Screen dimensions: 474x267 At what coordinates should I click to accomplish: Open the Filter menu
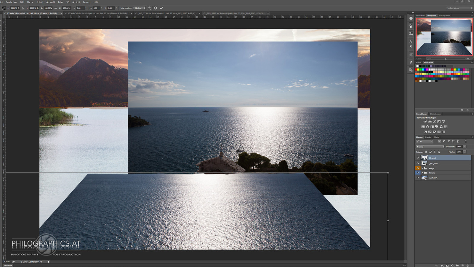(x=60, y=2)
